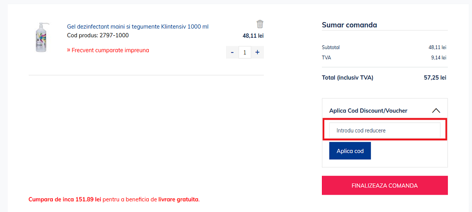Open the Gel dezinfectant Klintensiv product link
The width and height of the screenshot is (472, 212).
(138, 26)
